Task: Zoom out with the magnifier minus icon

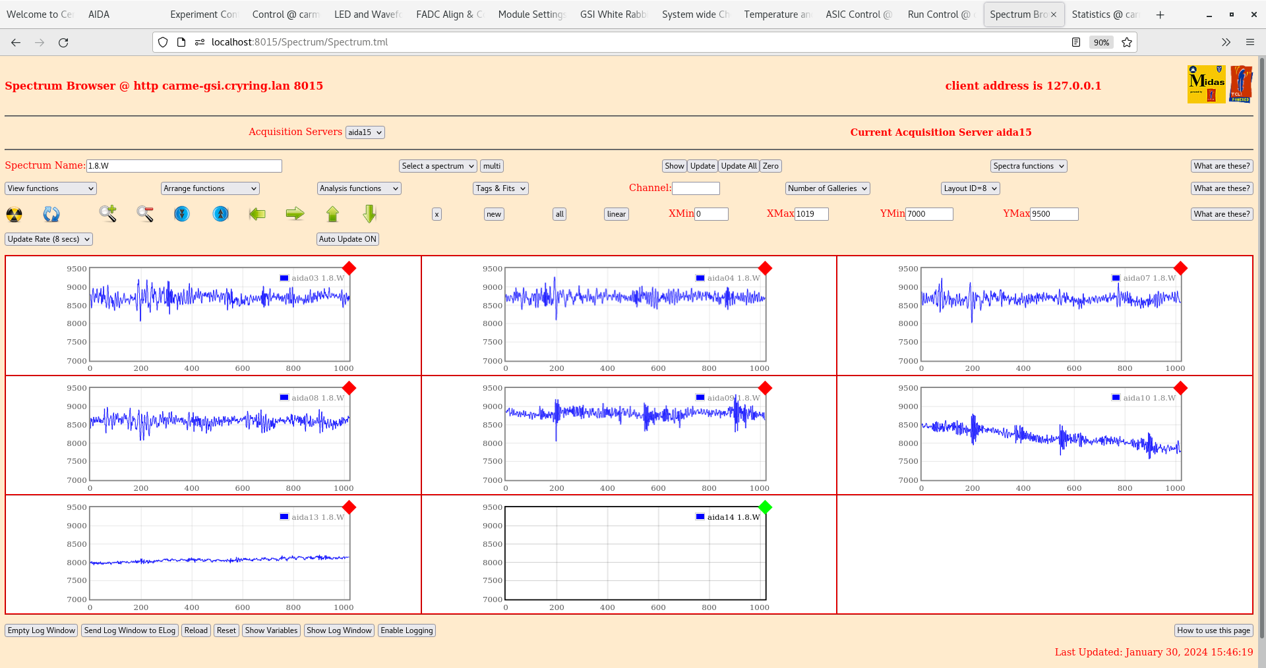Action: point(145,213)
